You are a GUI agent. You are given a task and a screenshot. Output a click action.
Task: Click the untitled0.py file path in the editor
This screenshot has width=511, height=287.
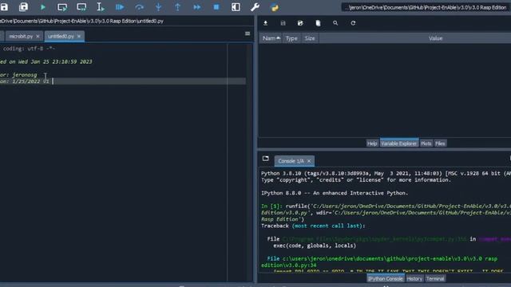tap(81, 22)
